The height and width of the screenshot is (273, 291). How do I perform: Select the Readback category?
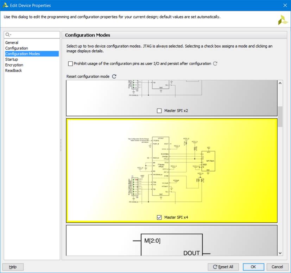pyautogui.click(x=13, y=71)
